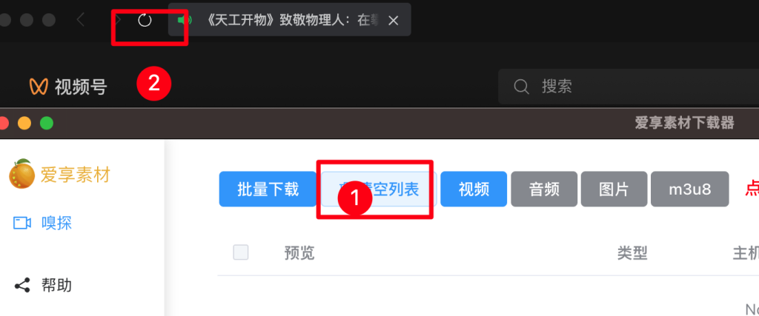Toggle the m3u8 filter button
This screenshot has width=759, height=316.
pos(690,189)
